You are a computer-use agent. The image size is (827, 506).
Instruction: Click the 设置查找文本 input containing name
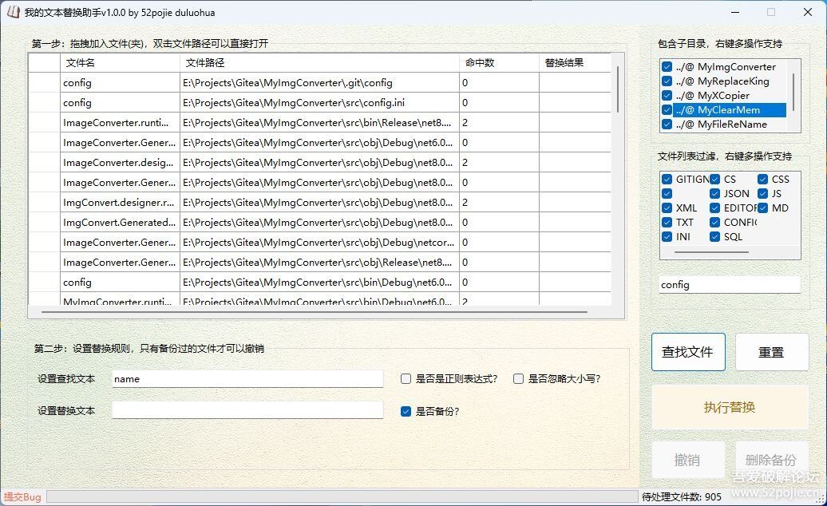tap(247, 378)
